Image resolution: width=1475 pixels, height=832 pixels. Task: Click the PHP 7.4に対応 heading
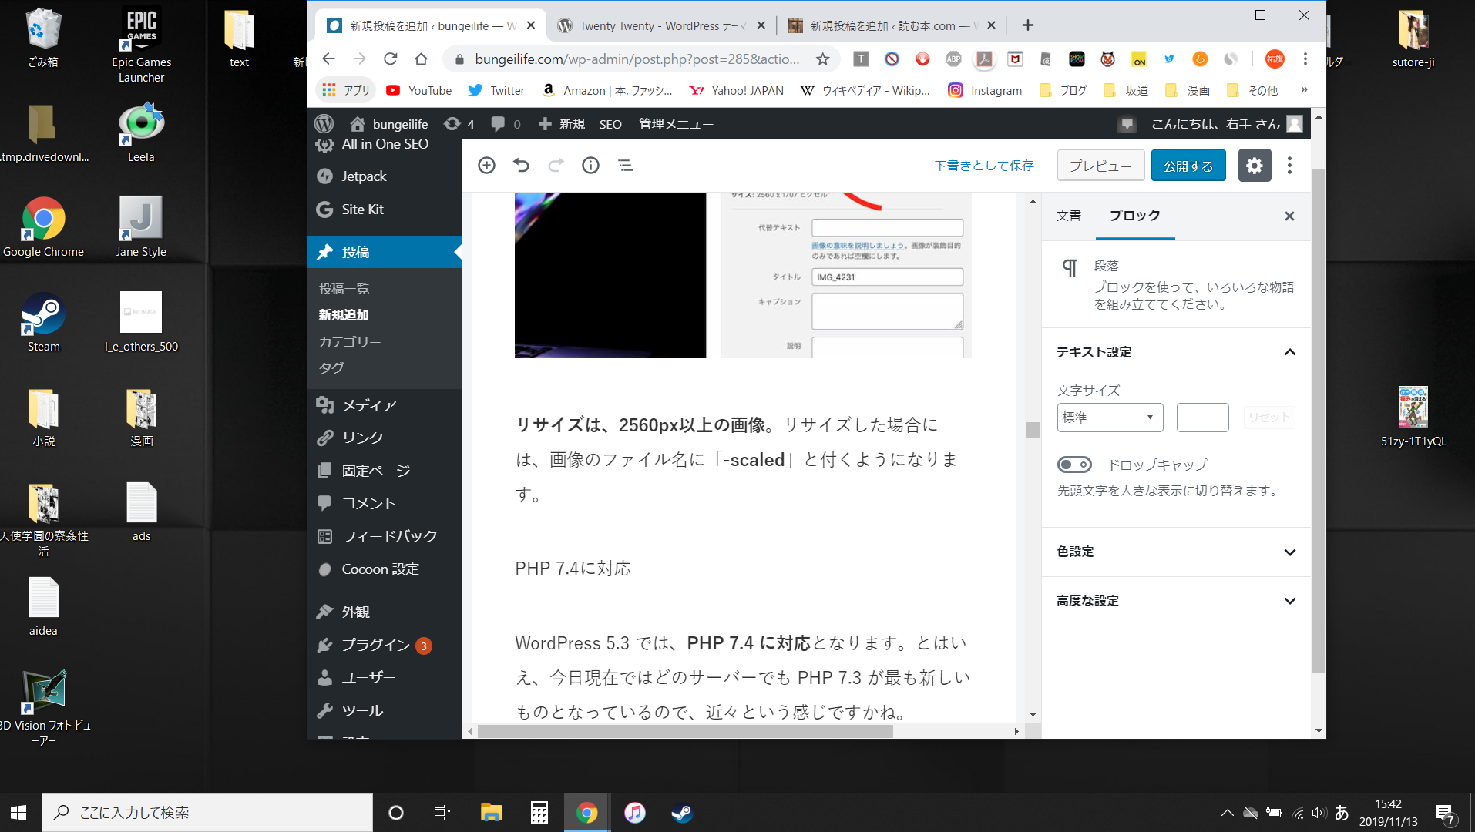tap(573, 569)
